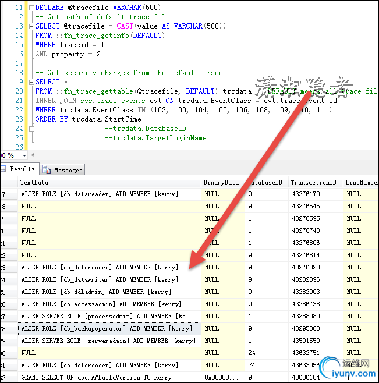
Task: Collapse the SELECT * statement block on line 19
Action: click(x=31, y=82)
